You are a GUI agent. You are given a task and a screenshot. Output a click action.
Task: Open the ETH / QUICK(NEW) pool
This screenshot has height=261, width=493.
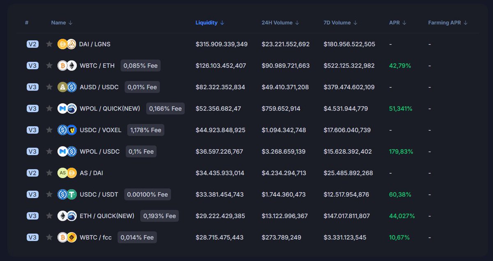click(107, 216)
